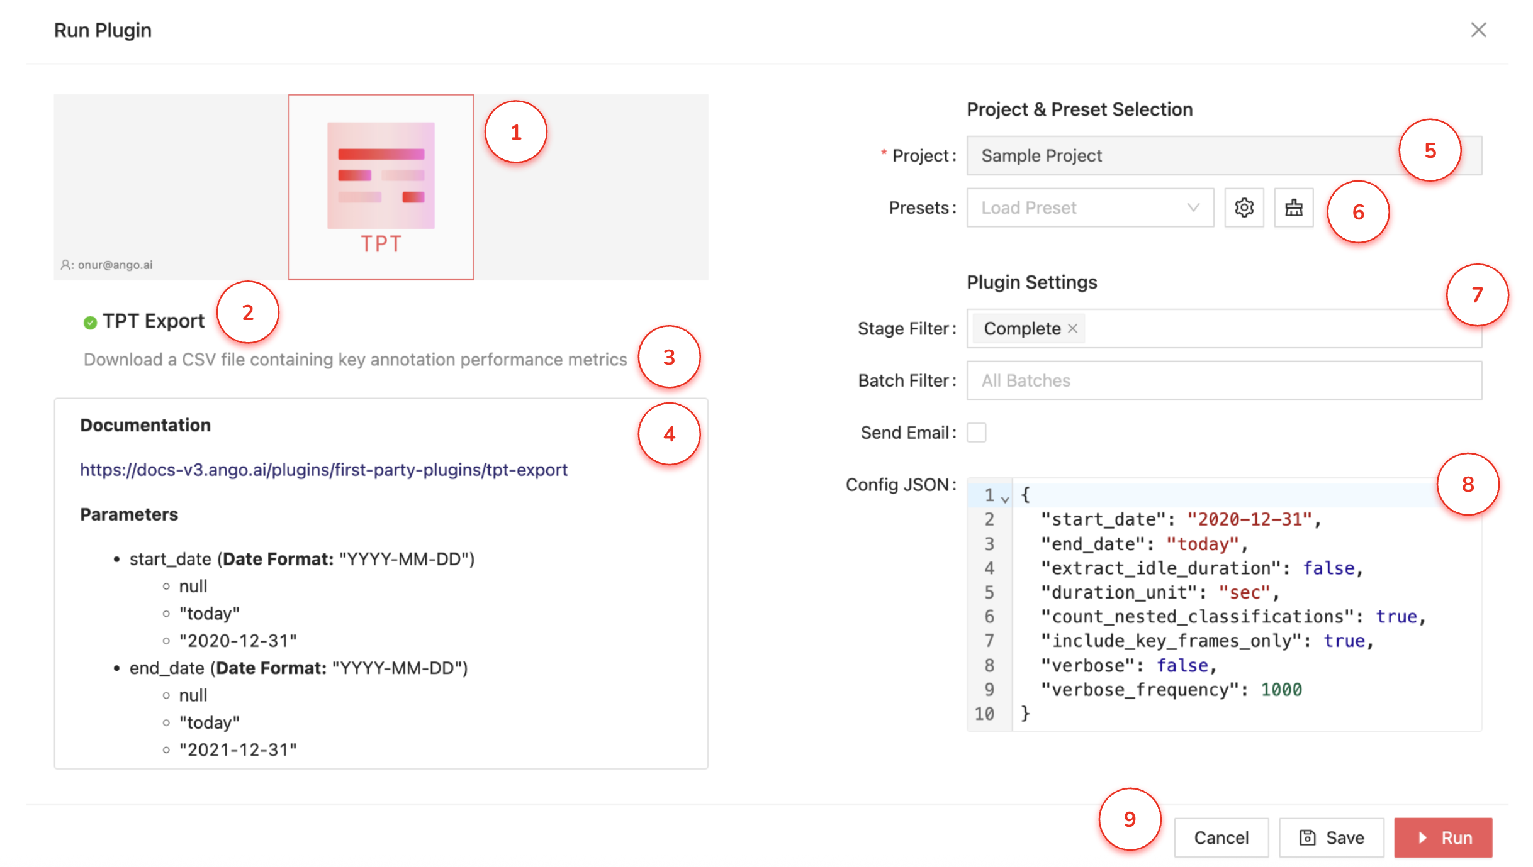Click the Cancel button
The width and height of the screenshot is (1533, 867).
pos(1221,837)
